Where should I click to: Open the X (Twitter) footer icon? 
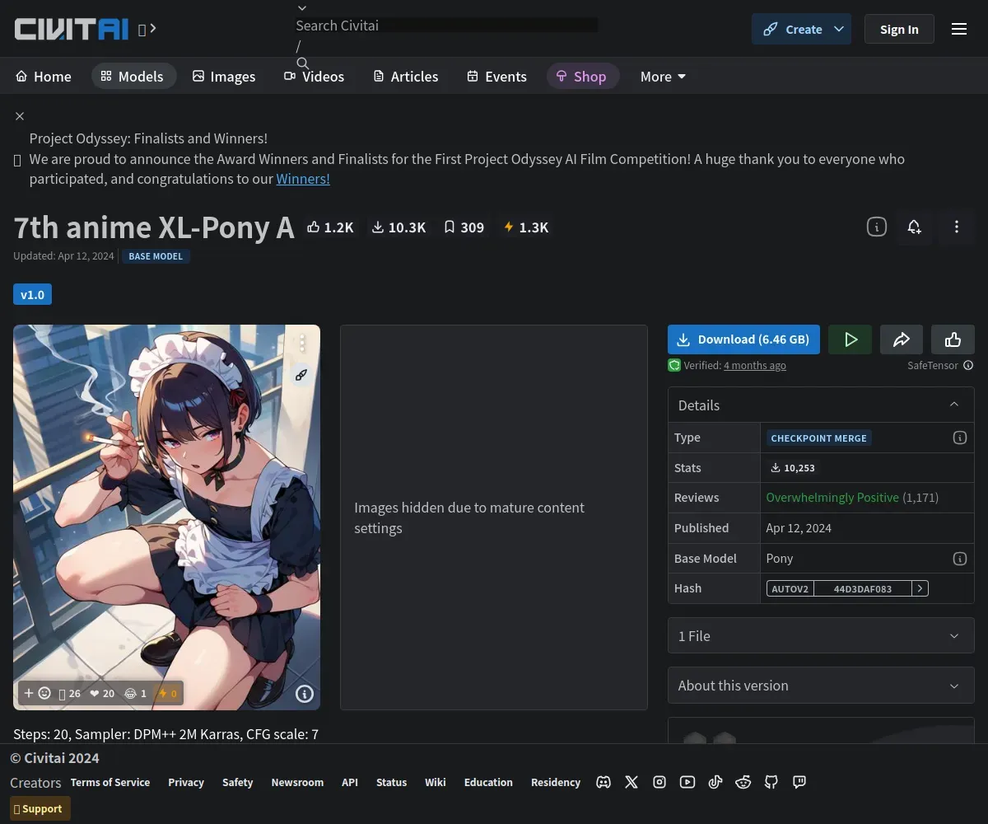[x=631, y=782]
